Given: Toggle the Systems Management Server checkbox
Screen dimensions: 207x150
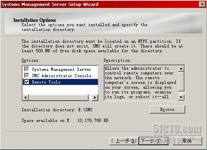Looking at the screenshot, I should point(27,69).
